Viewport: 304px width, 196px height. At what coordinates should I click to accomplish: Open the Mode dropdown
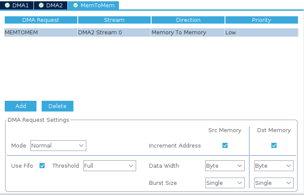pyautogui.click(x=58, y=146)
